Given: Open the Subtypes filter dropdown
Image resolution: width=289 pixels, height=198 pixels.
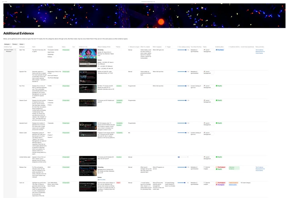Looking at the screenshot, I should pyautogui.click(x=7, y=44).
